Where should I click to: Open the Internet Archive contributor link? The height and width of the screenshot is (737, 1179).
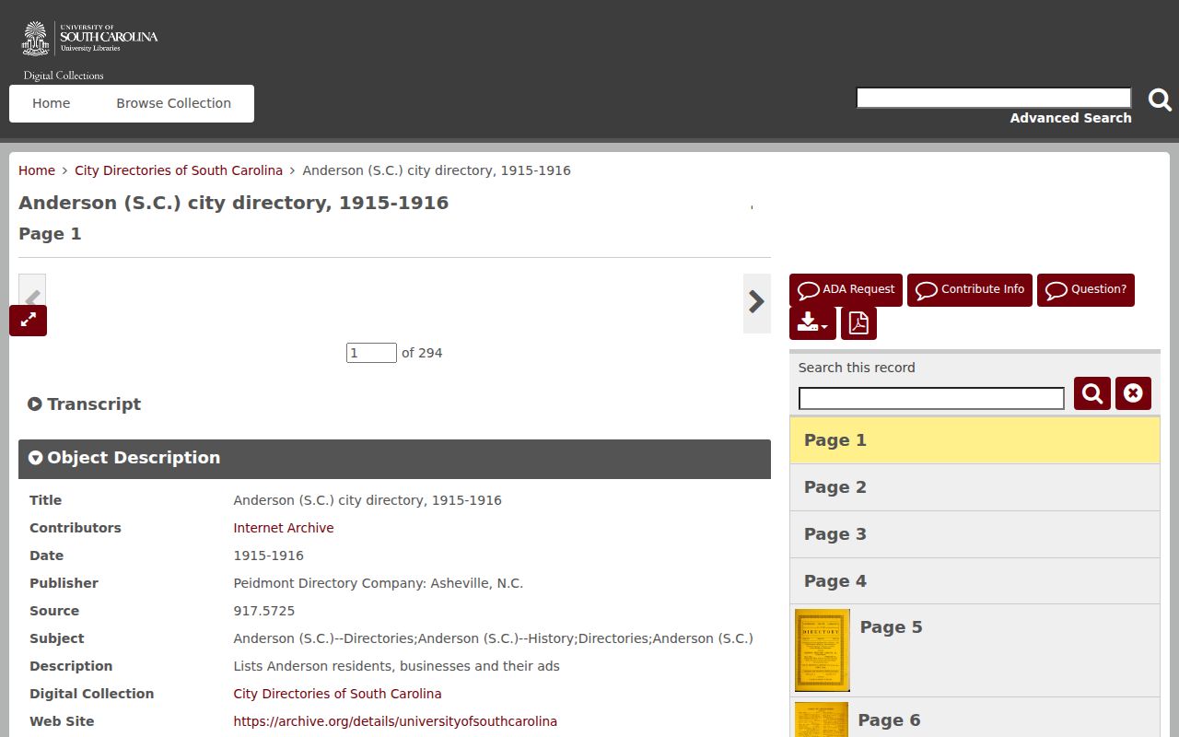284,528
